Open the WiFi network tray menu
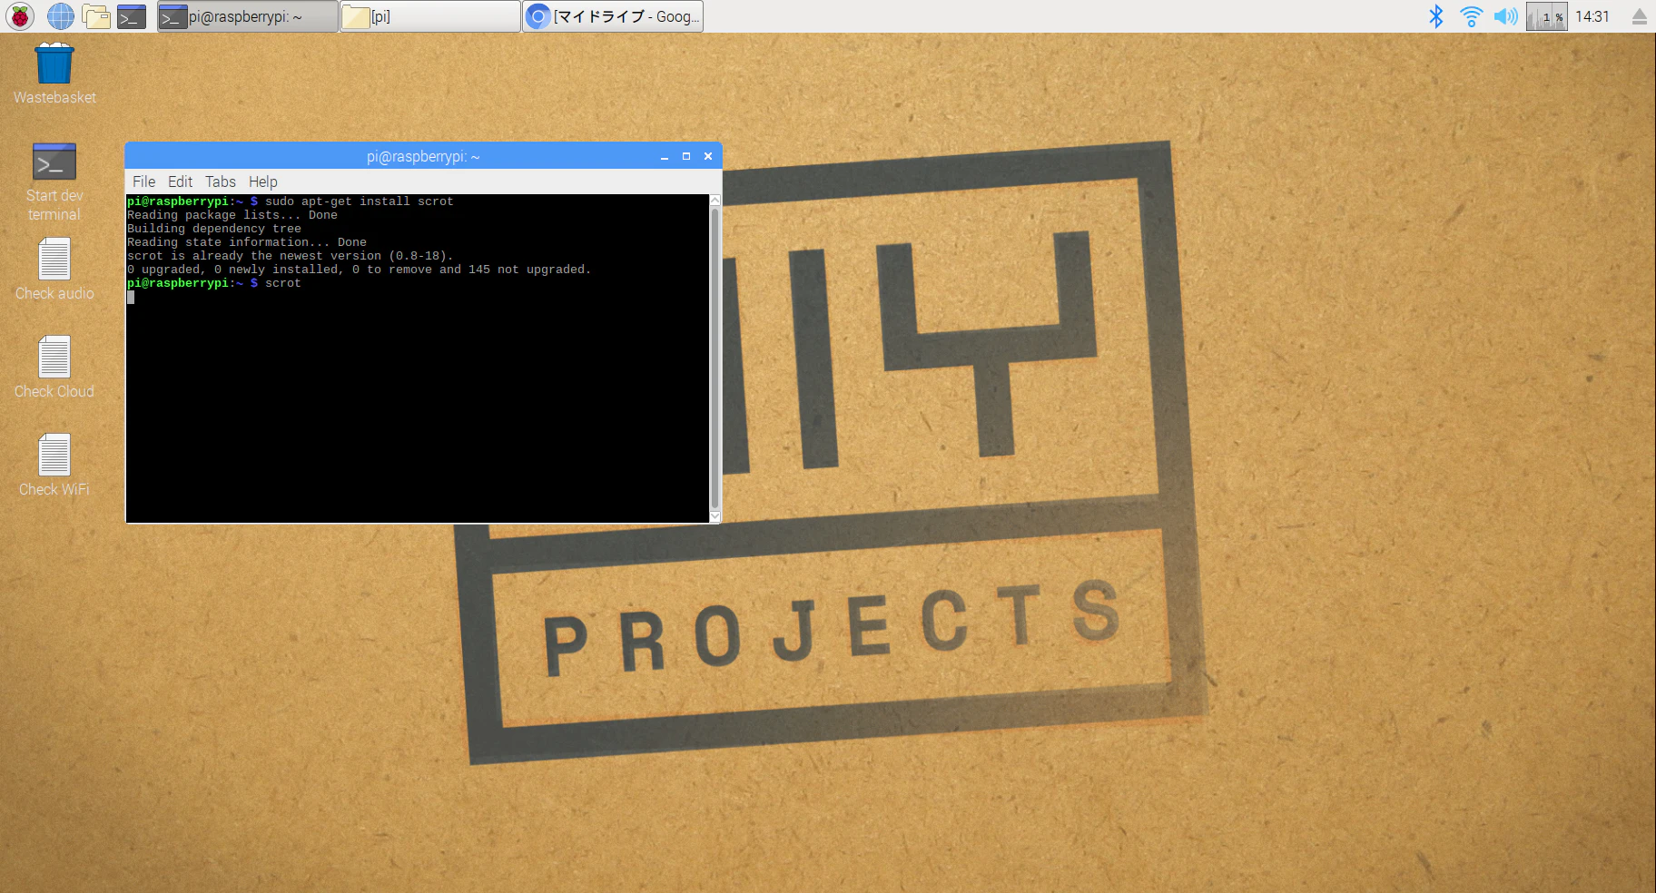Image resolution: width=1656 pixels, height=893 pixels. 1471,16
